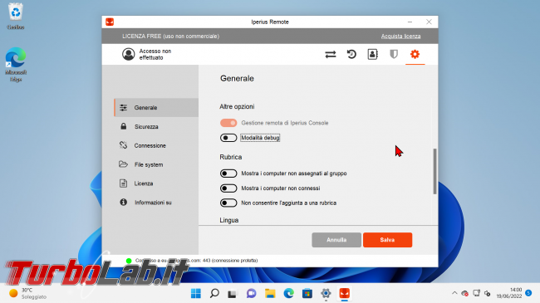Open the Chat icon on taskbar
The image size is (540, 303).
[x=252, y=293]
